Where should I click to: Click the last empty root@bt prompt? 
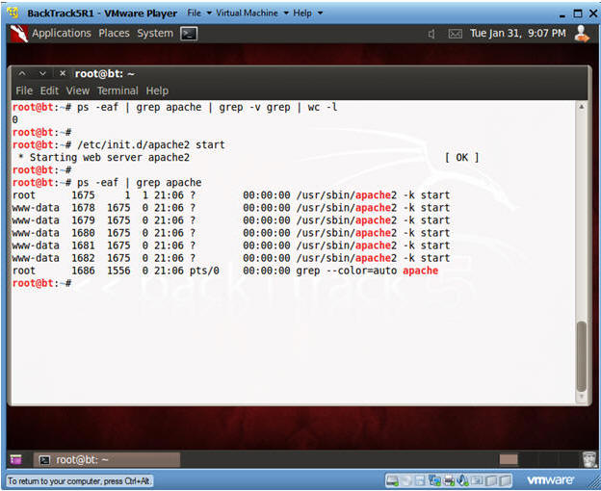[x=41, y=283]
